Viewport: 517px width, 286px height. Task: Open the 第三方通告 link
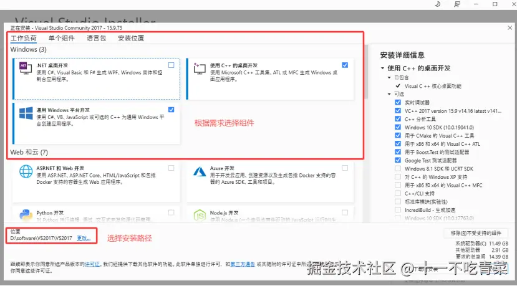(243, 264)
